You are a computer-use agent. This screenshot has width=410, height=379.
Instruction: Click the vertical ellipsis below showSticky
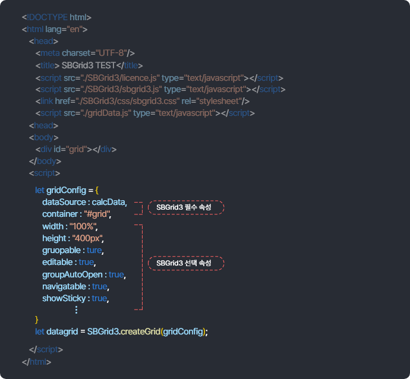[76, 309]
